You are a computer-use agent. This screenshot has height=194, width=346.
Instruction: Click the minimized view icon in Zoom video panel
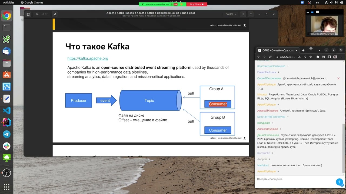point(308,12)
